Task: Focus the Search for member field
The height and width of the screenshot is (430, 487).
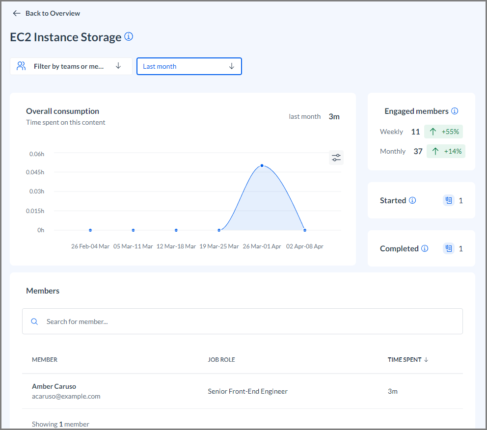Action: coord(242,322)
